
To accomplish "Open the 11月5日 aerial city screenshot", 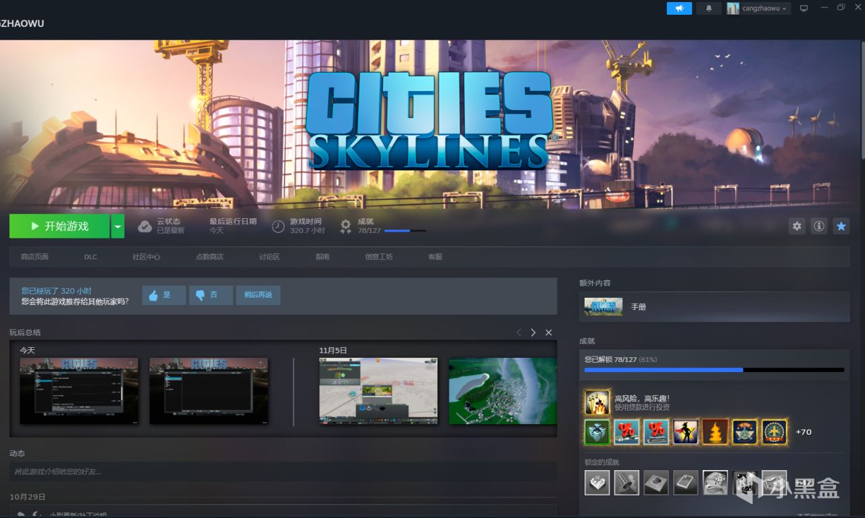I will pyautogui.click(x=503, y=391).
